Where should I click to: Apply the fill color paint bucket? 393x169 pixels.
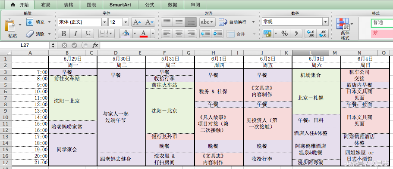coord(126,34)
